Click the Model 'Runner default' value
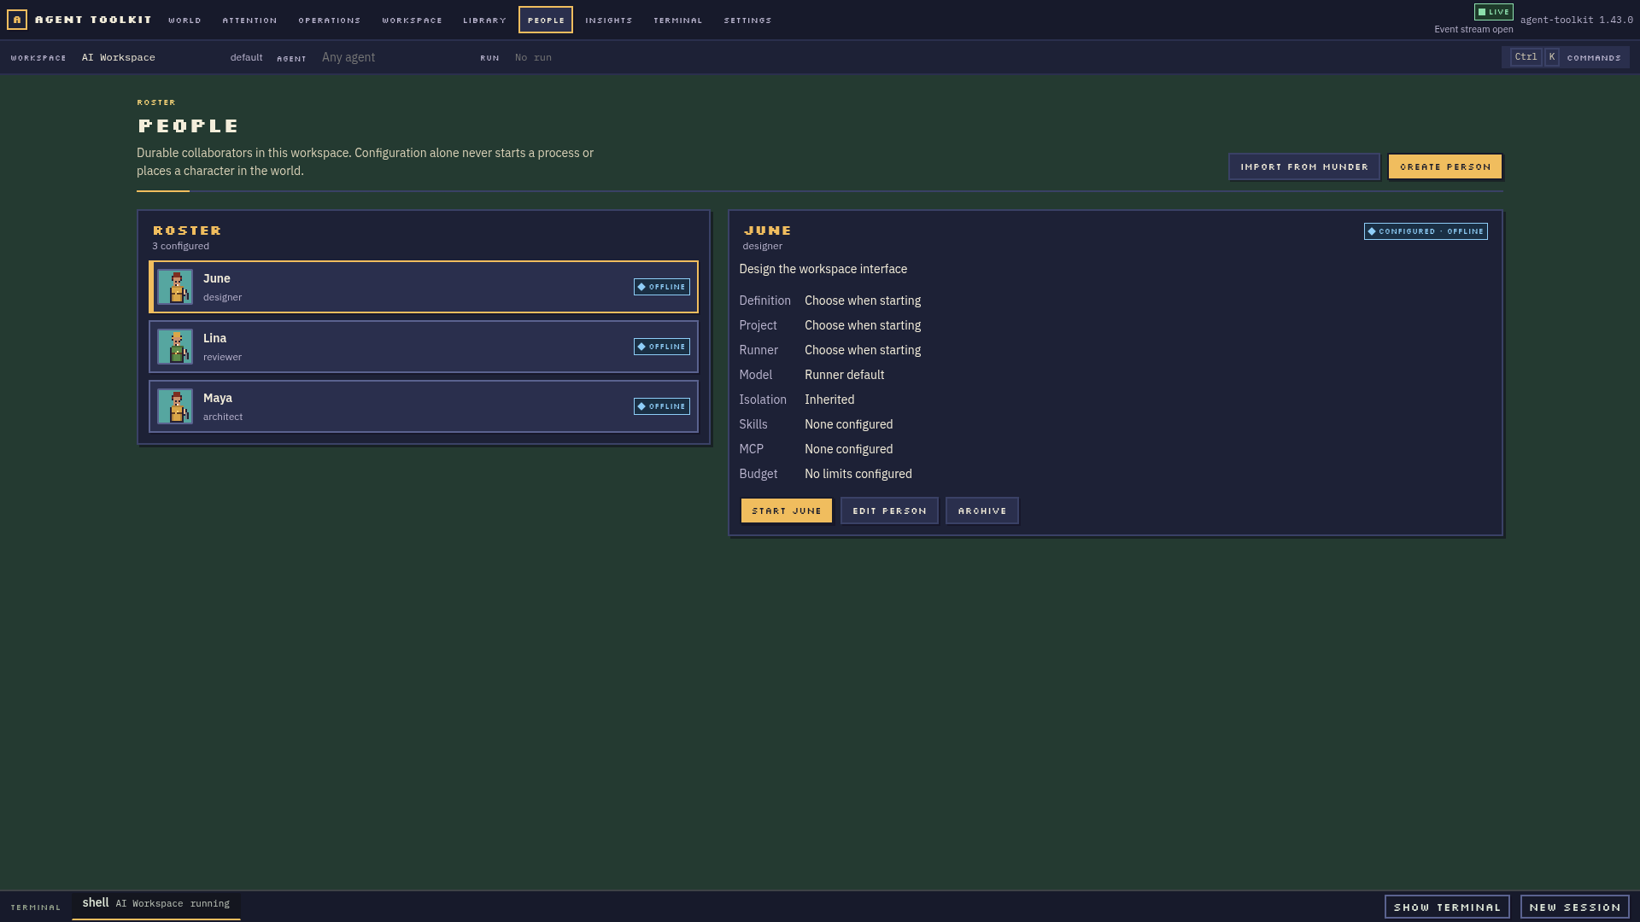Screen dimensions: 1640x922 845,375
